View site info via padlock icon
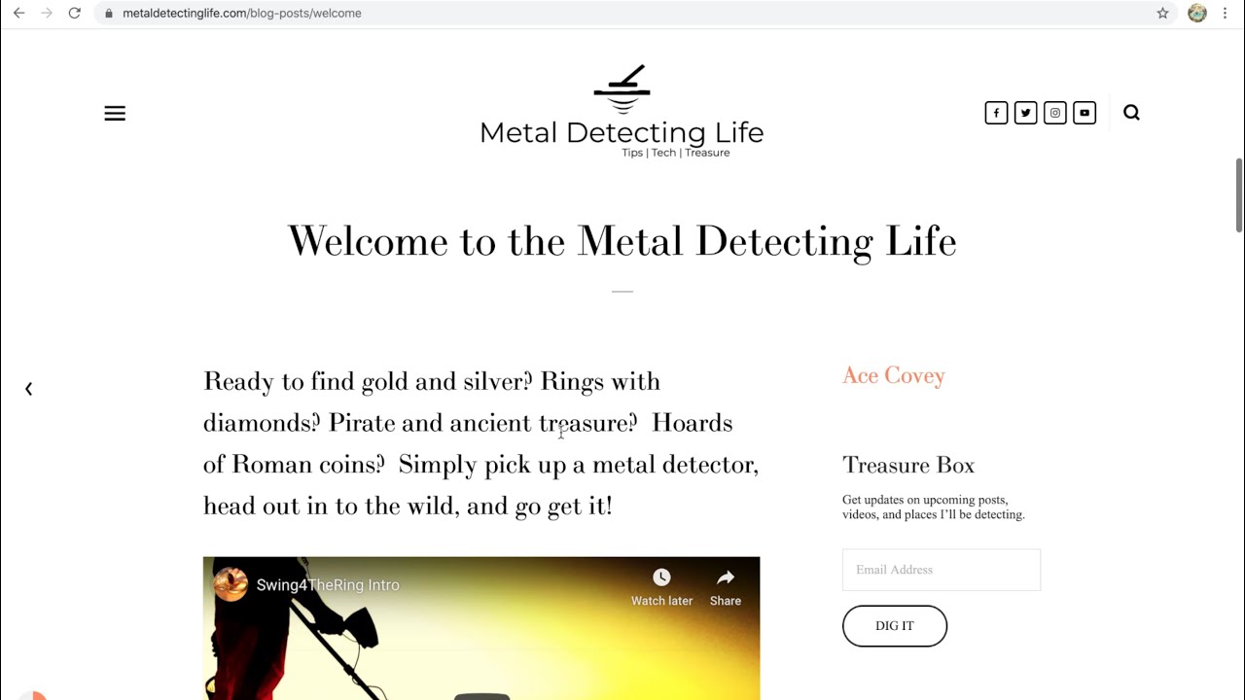This screenshot has height=700, width=1245. pos(108,14)
